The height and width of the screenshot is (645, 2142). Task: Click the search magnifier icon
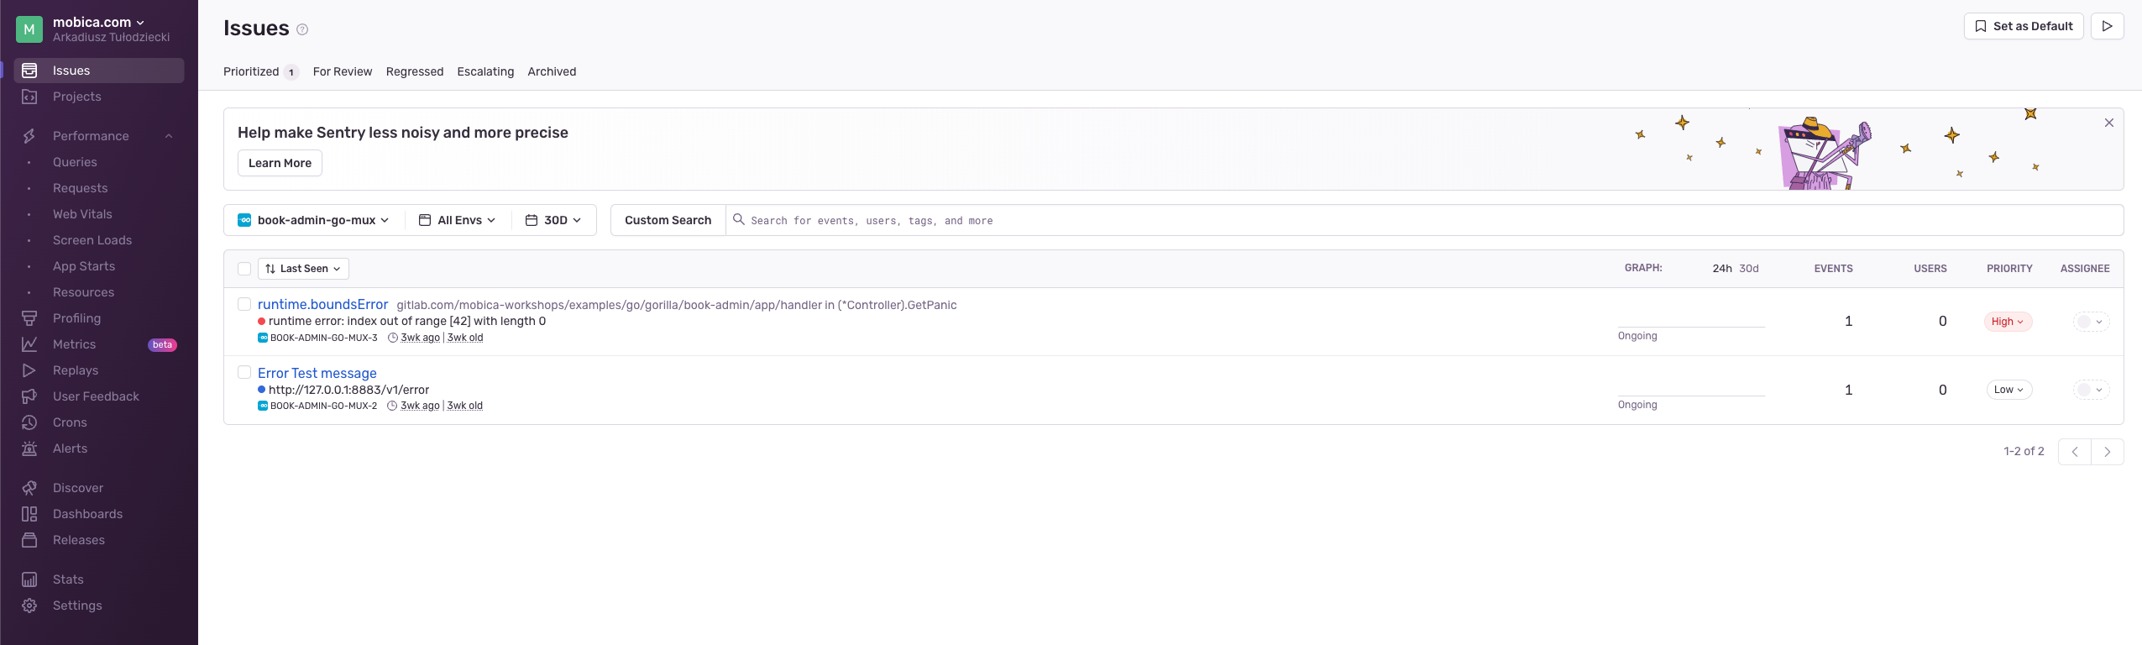click(x=739, y=219)
